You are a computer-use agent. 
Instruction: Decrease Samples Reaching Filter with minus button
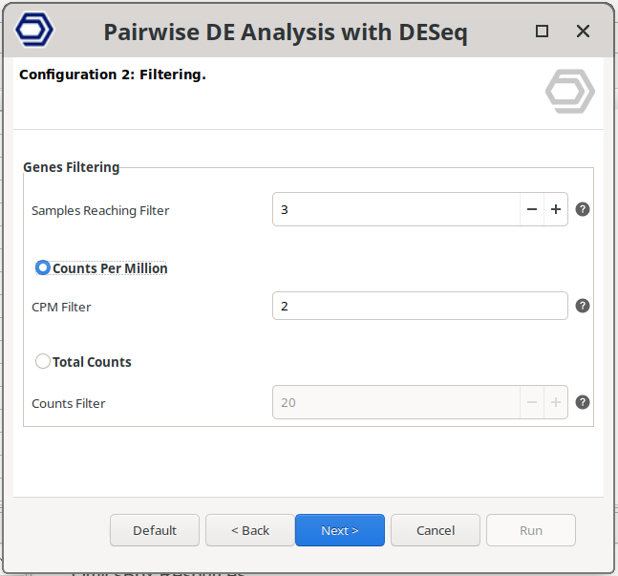[532, 209]
